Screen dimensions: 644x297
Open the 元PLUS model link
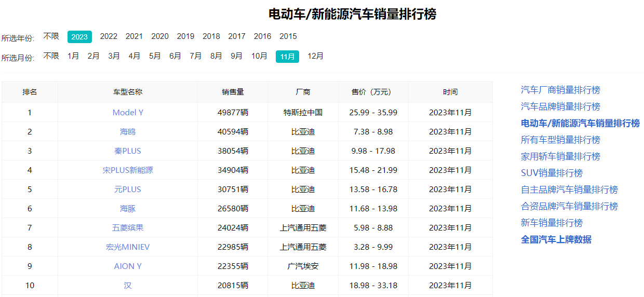[128, 190]
